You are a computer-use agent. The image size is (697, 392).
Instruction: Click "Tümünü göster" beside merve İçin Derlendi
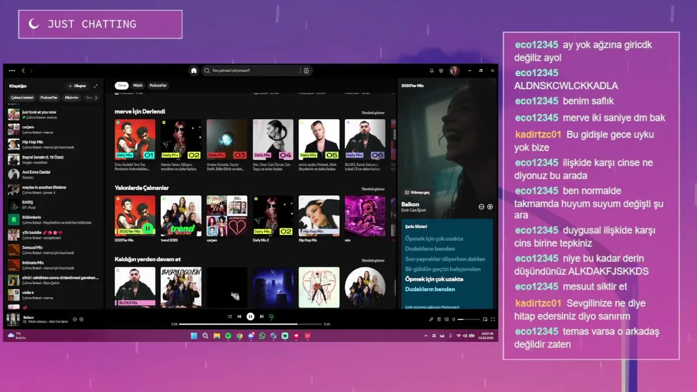pyautogui.click(x=373, y=113)
